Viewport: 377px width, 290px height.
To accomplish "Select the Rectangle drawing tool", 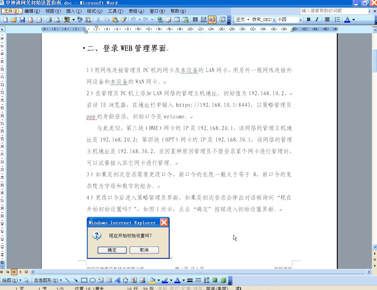I will click(x=84, y=280).
